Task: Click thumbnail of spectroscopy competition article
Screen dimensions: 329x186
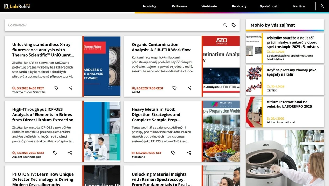Action: (254, 48)
